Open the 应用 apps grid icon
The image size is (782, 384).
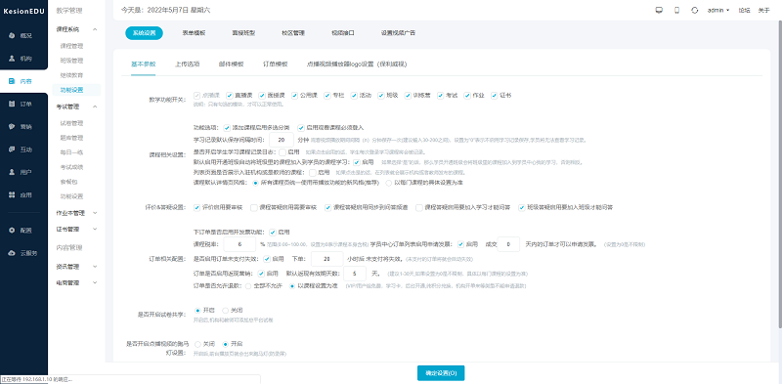12,195
